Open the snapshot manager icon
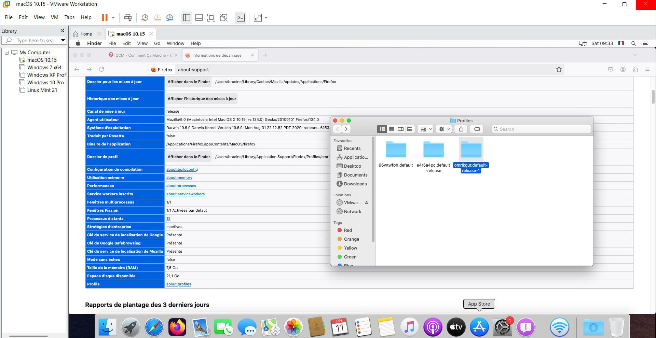The image size is (656, 338). click(170, 17)
